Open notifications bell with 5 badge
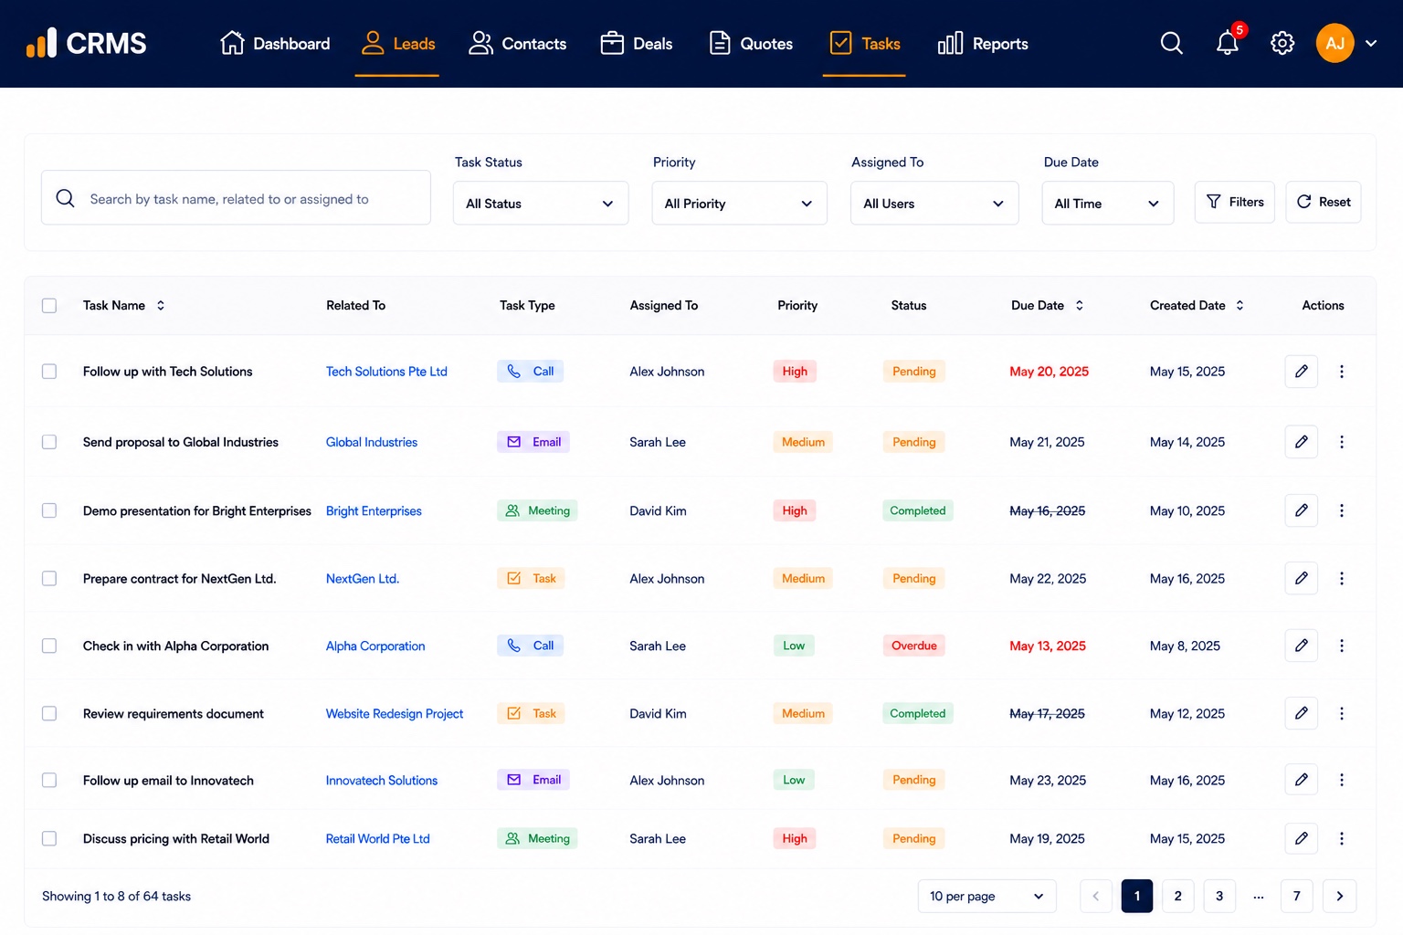The image size is (1403, 935). (x=1228, y=43)
